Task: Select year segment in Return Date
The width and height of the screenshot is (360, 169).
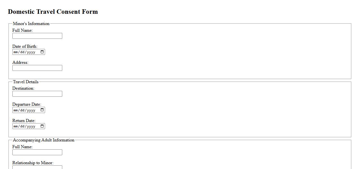Action: [31, 126]
